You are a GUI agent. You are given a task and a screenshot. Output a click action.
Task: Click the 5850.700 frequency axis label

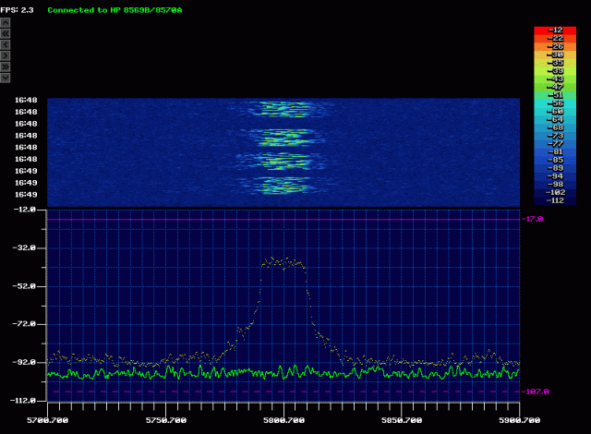pyautogui.click(x=402, y=420)
